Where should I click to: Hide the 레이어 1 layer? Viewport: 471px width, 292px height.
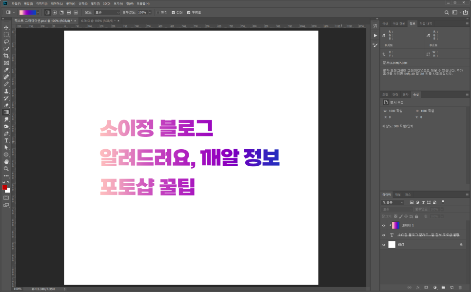(x=384, y=225)
